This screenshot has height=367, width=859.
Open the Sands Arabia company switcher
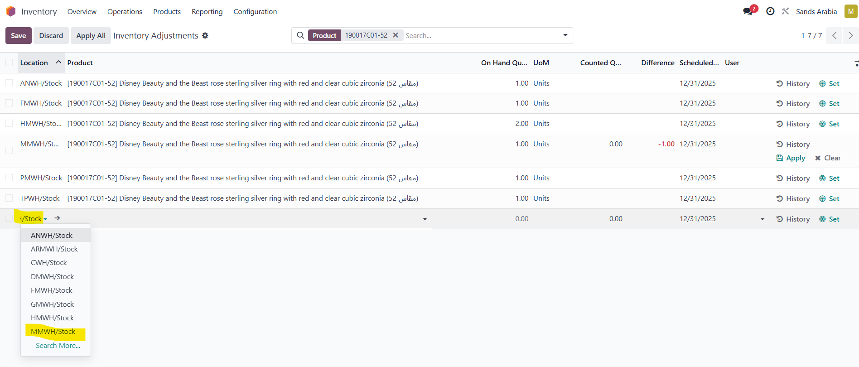click(816, 11)
